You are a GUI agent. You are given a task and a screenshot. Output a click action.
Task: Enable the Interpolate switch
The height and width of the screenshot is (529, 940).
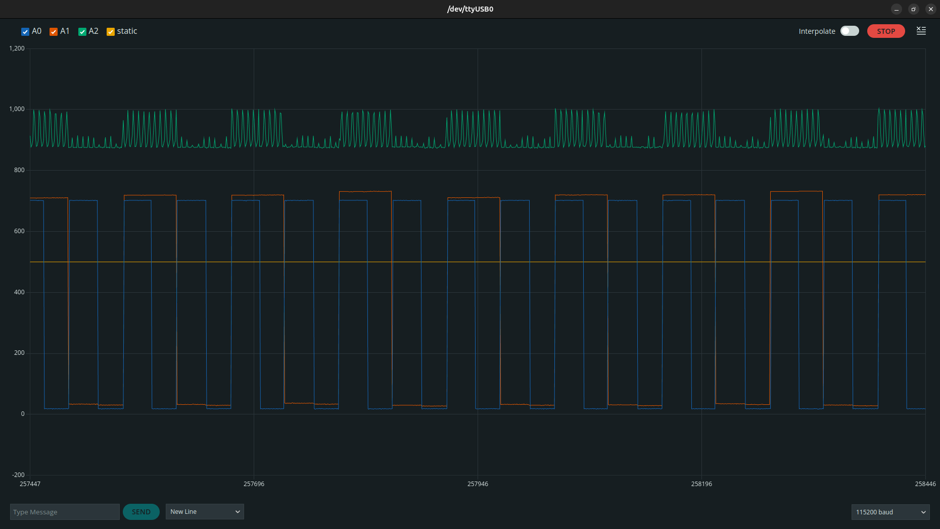pos(849,31)
